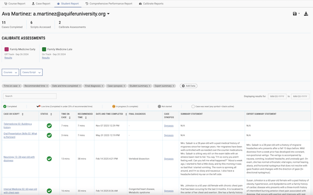Click completed status icon for Oral Presentation row
Screen dimensions: 313x195
coord(49,135)
